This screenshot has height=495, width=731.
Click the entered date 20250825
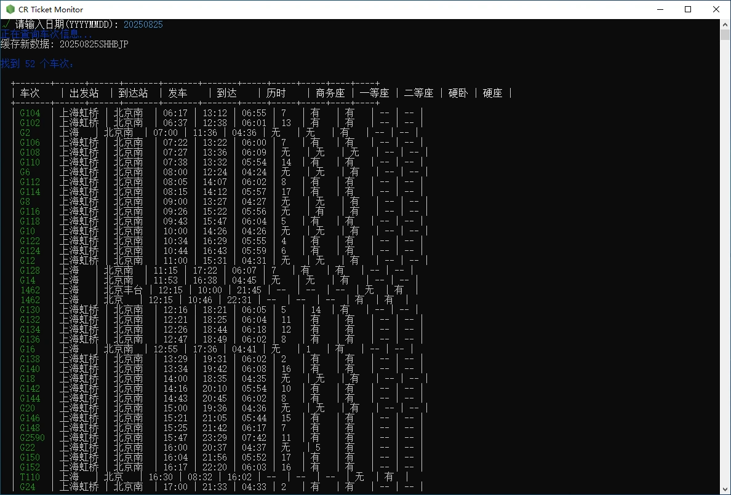pyautogui.click(x=143, y=25)
